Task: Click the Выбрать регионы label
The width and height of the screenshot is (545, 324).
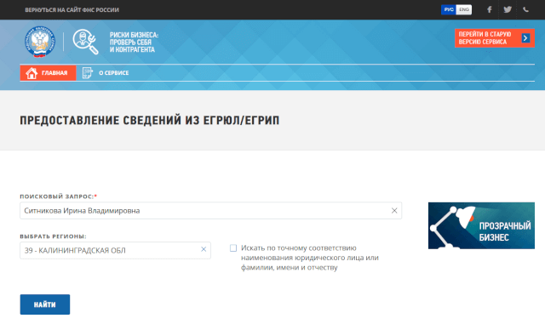Action: point(53,236)
